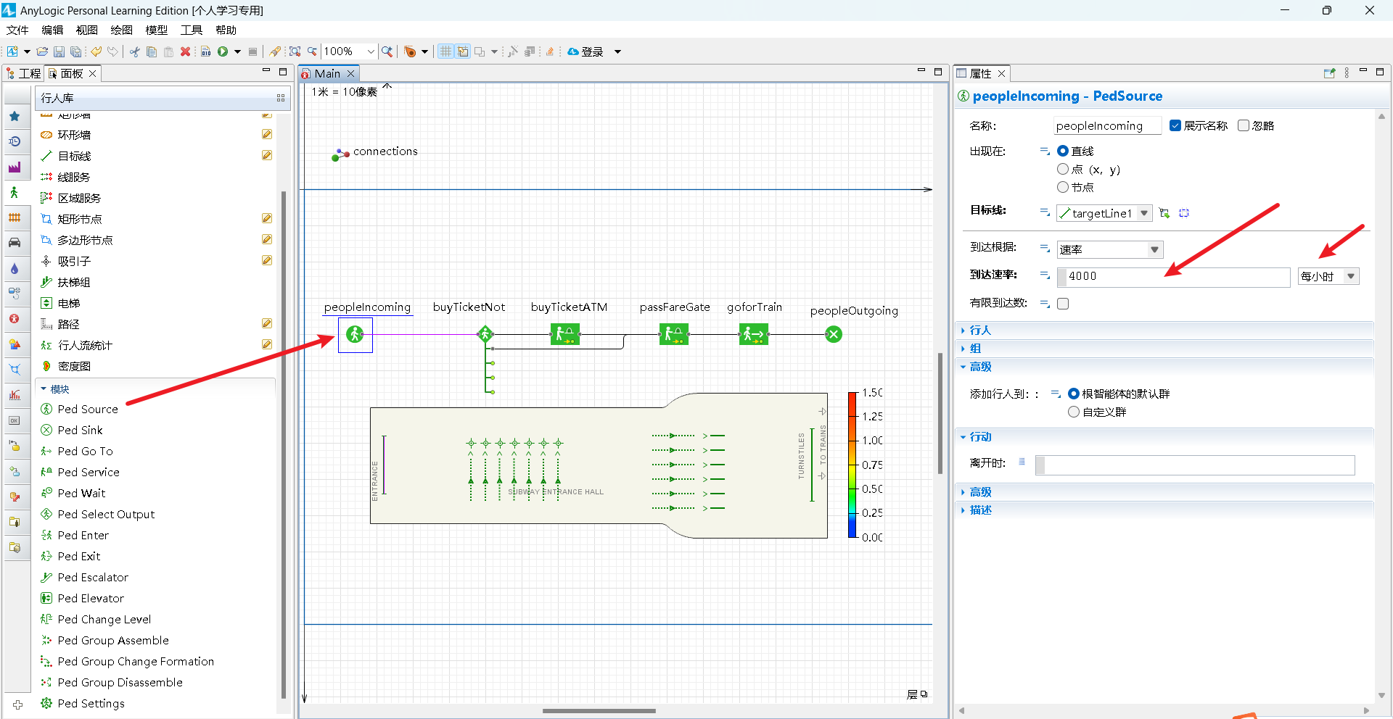Screen dimensions: 1393x719
Task: Select the 节点 radio option
Action: click(x=1063, y=187)
